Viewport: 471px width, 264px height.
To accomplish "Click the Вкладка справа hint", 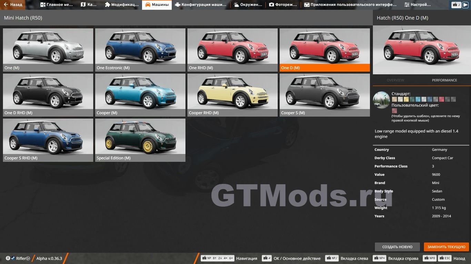I will point(395,258).
